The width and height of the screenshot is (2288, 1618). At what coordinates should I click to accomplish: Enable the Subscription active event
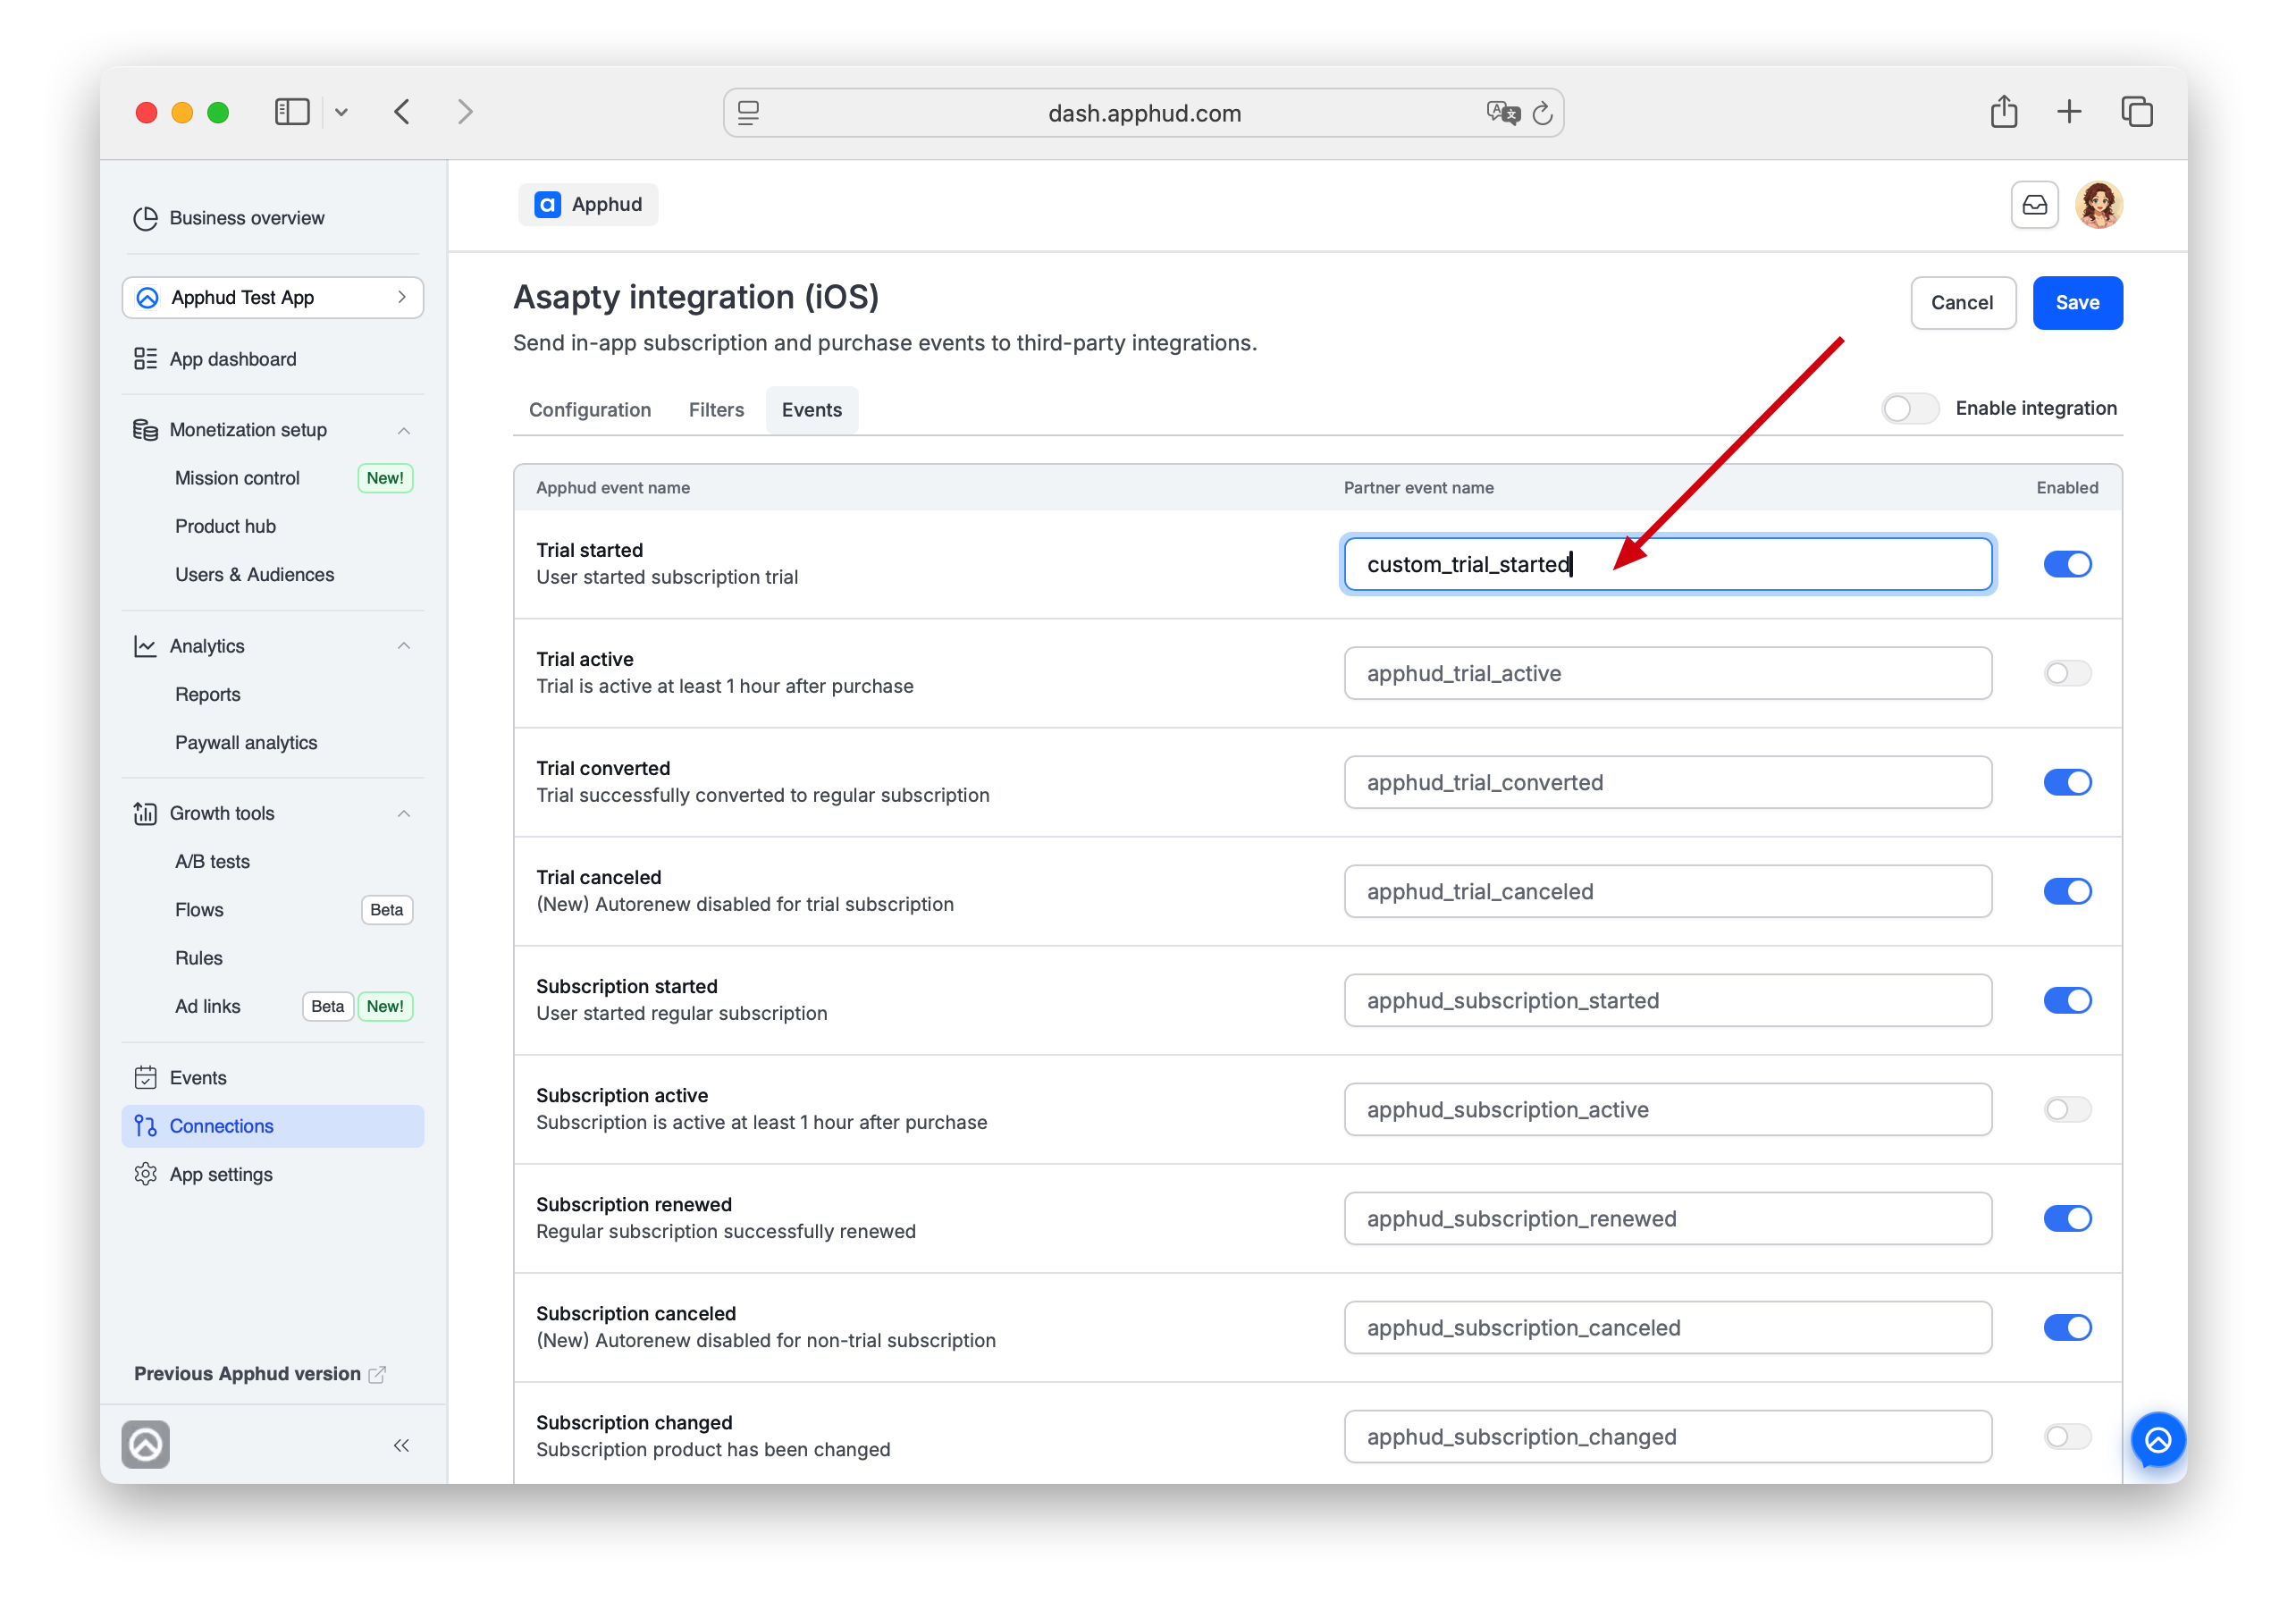coord(2068,1109)
